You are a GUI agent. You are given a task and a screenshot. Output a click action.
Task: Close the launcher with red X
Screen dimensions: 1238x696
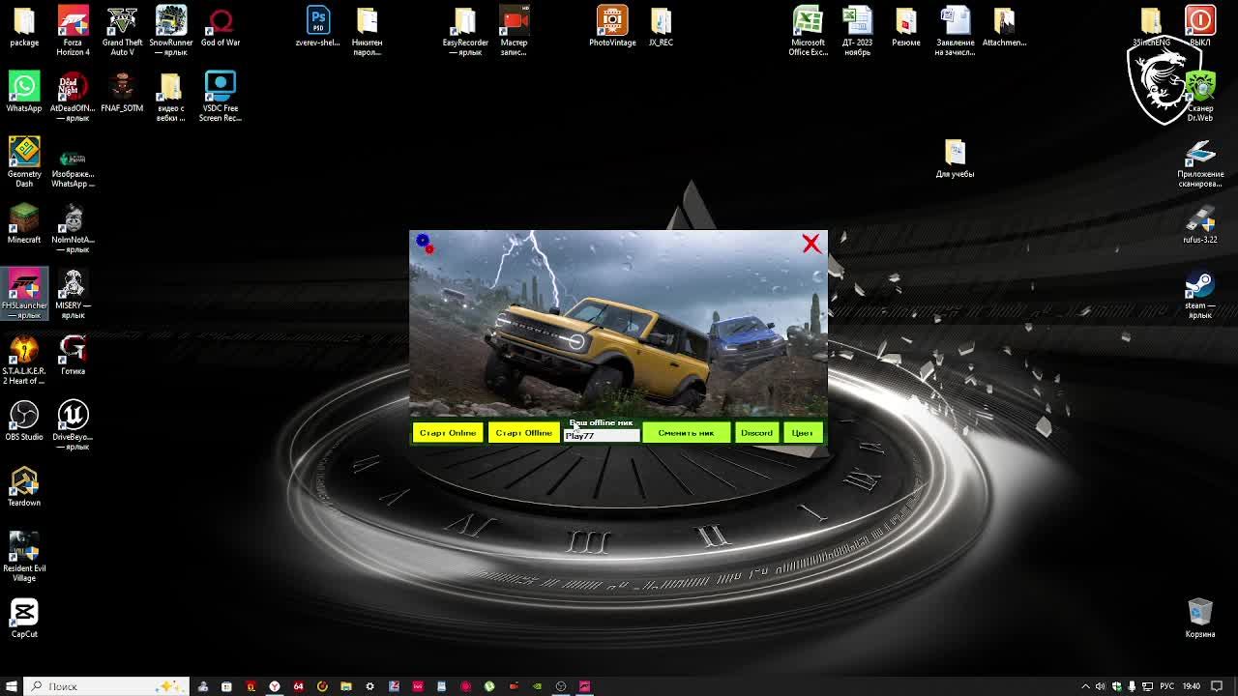[811, 244]
